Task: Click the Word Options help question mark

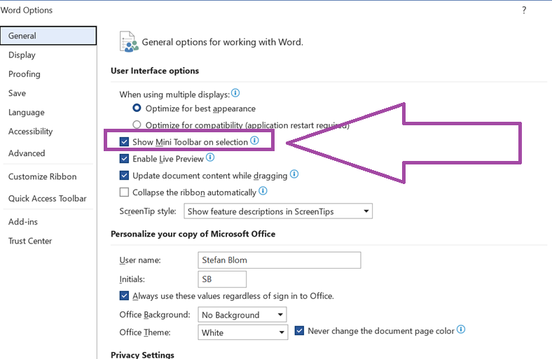Action: pos(524,10)
